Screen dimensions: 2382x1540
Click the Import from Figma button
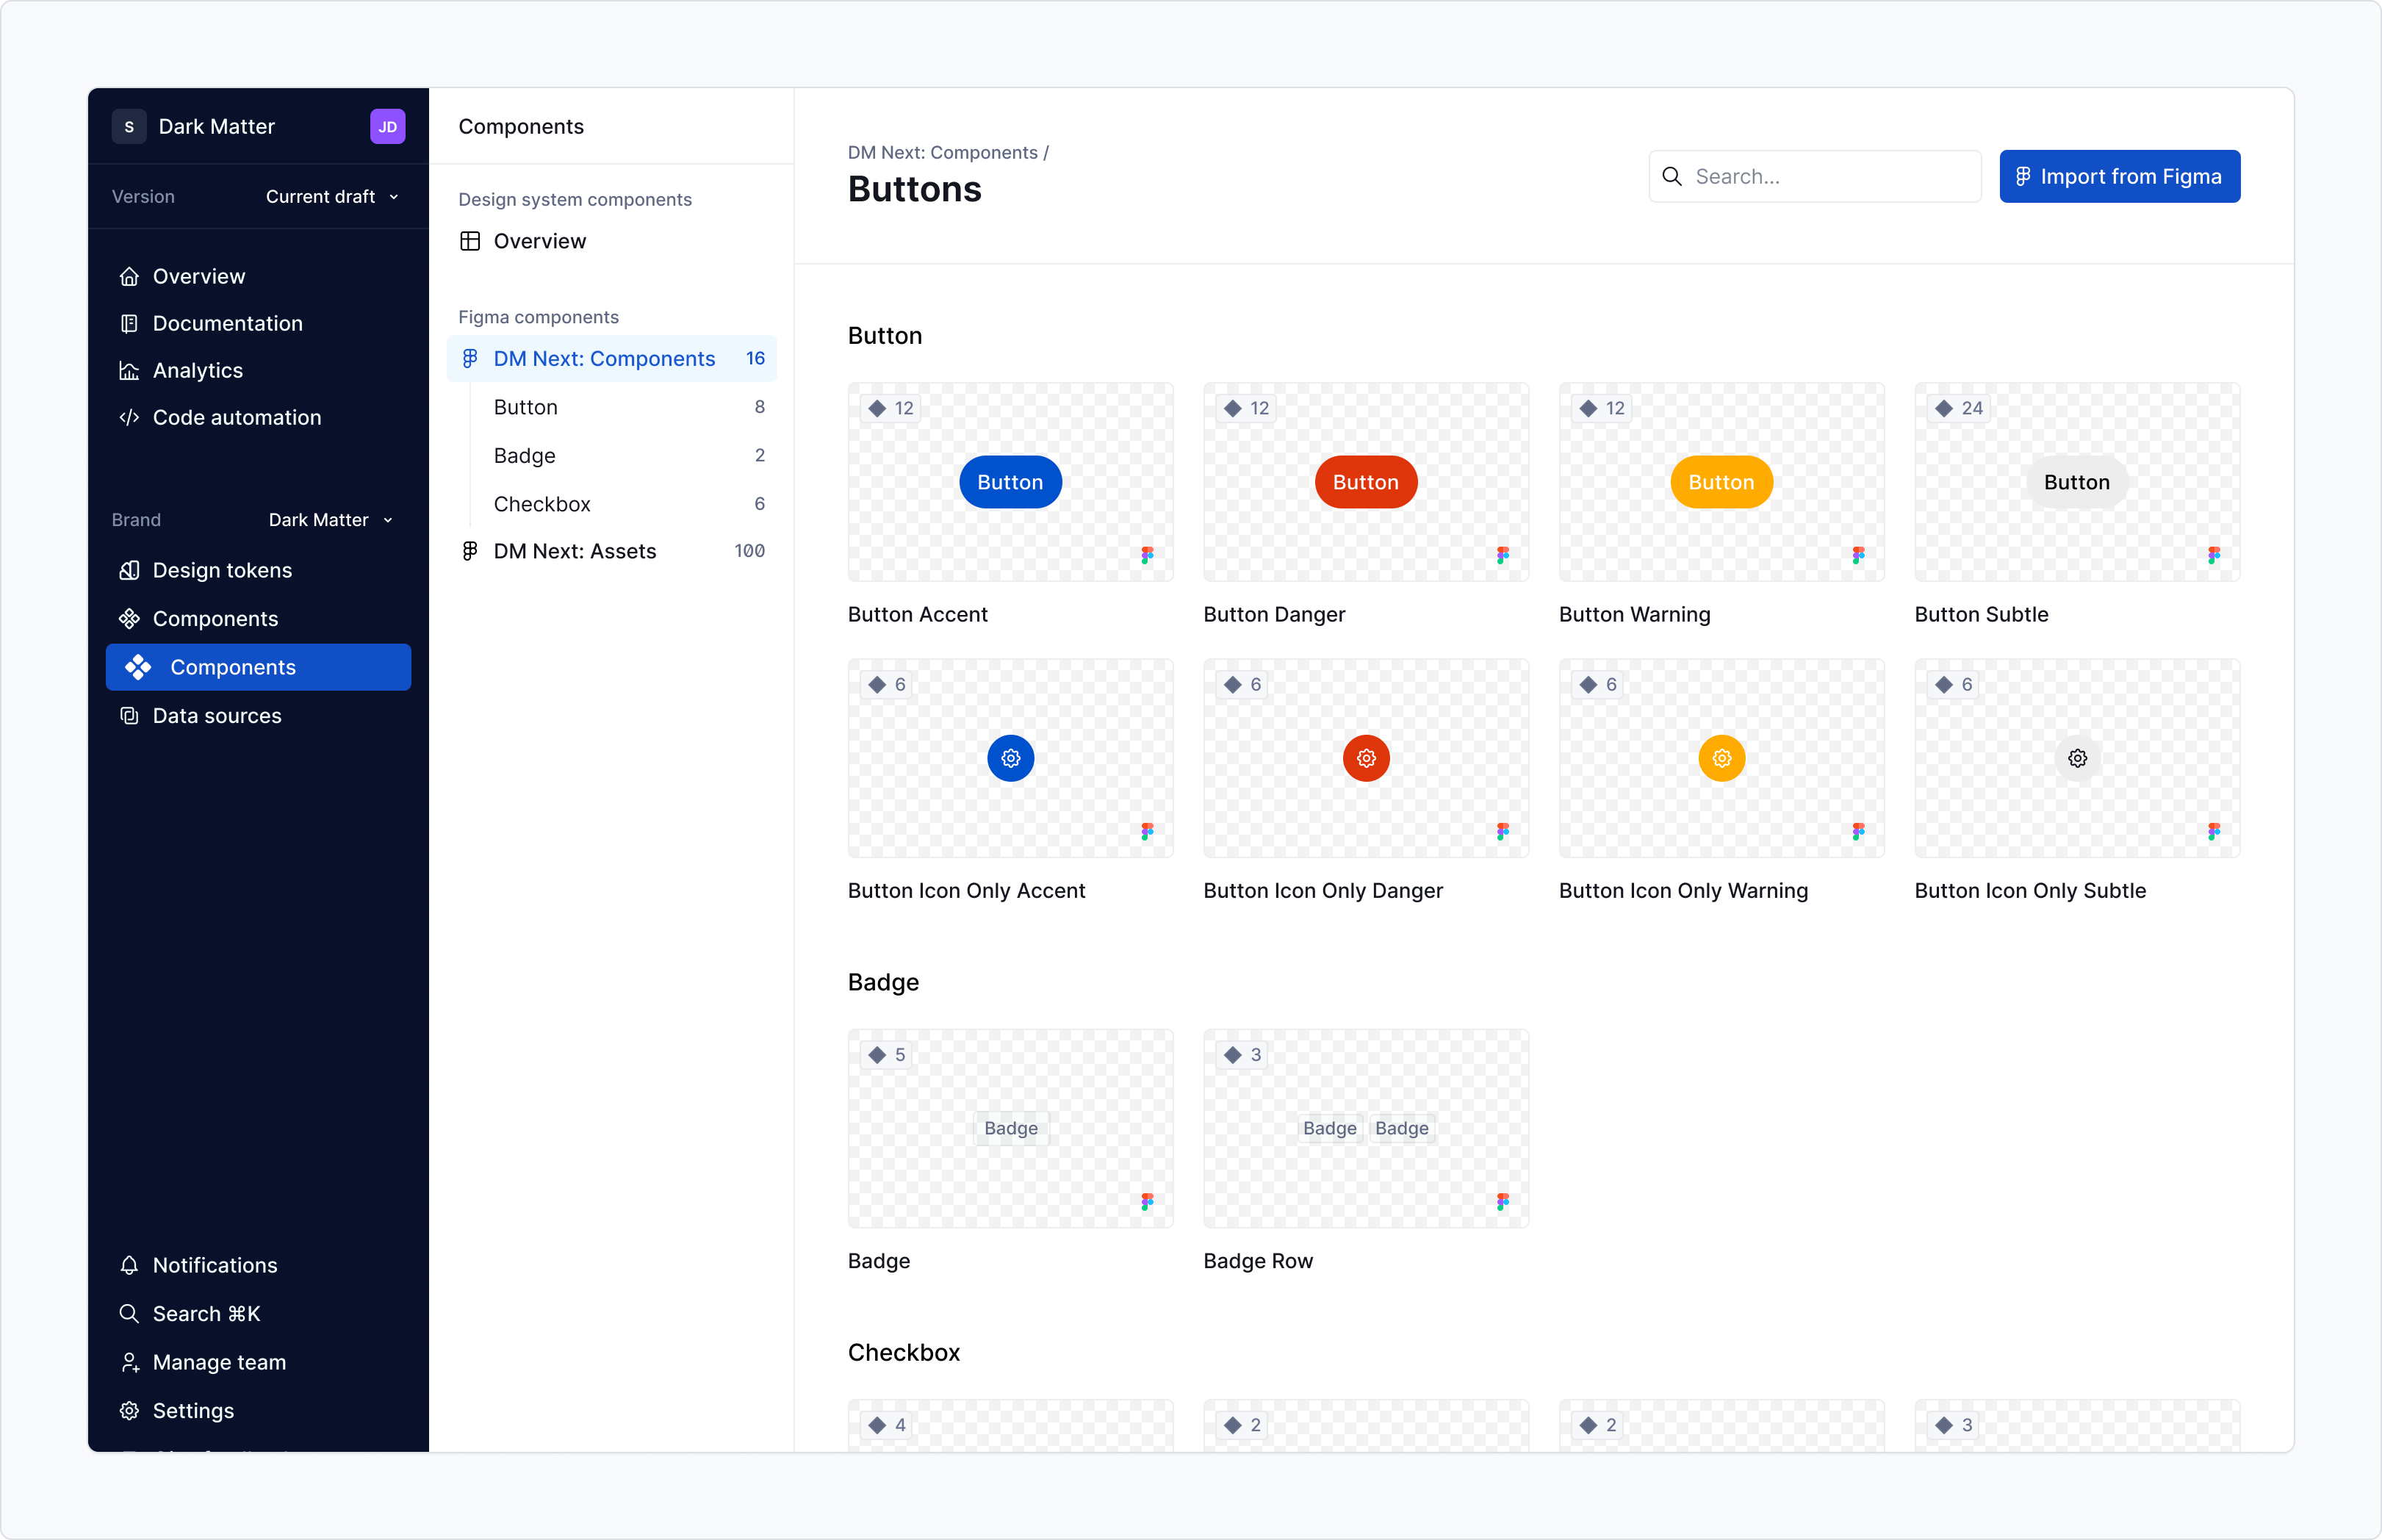click(x=2120, y=176)
